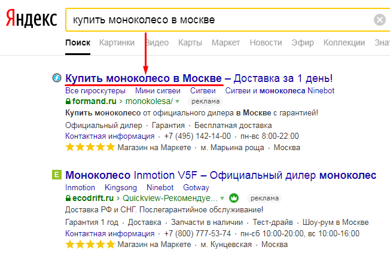Open the ecodrift.ru domain link
Screen dimensions: 390x256
coord(93,198)
